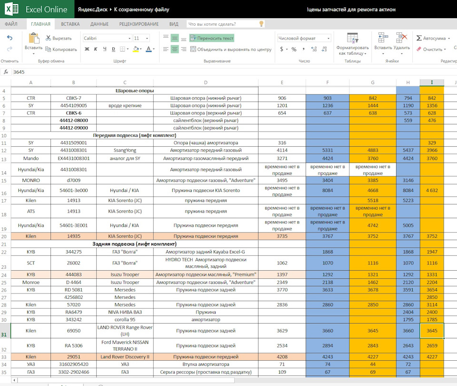Screen dimensions: 457x386
Task: Select column D header
Action: [206, 82]
